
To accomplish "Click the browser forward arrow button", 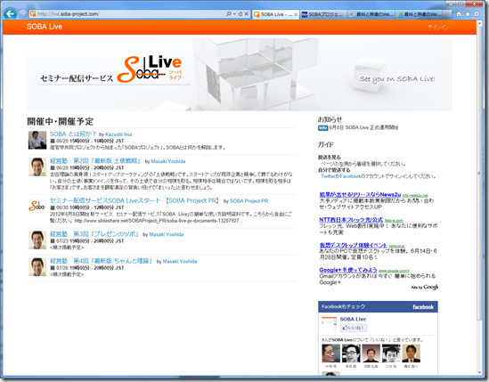I will (23, 13).
